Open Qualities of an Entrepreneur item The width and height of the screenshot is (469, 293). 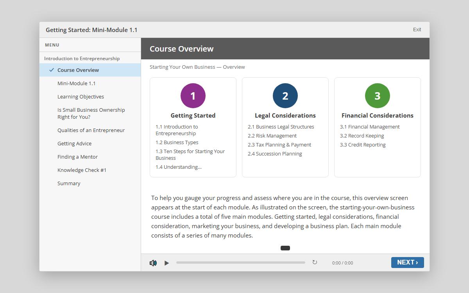pos(90,130)
